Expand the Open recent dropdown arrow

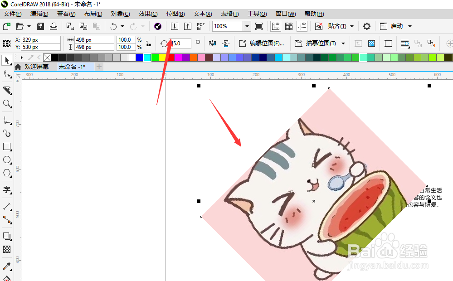point(29,26)
